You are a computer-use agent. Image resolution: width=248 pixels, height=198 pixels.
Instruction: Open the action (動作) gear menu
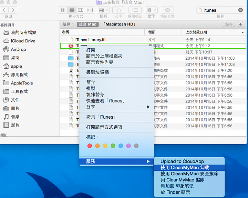tap(151, 10)
